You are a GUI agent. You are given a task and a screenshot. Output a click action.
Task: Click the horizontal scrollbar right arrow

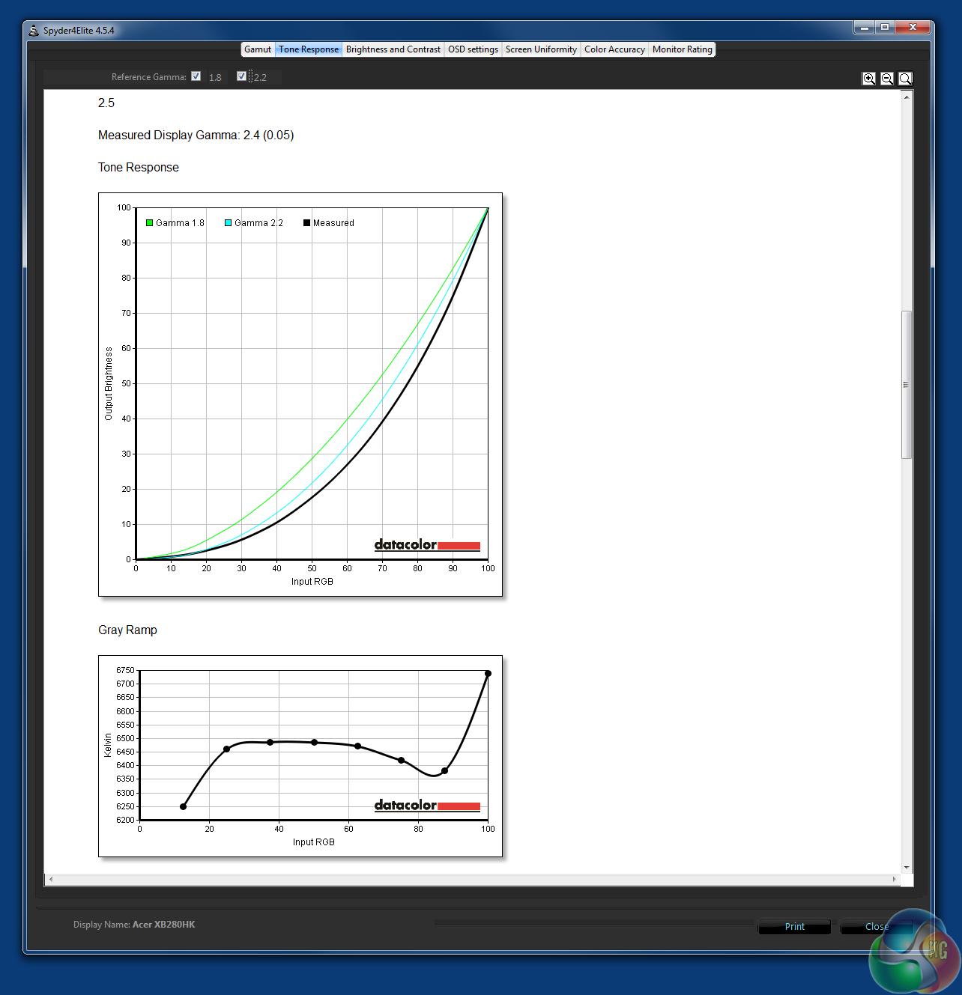click(x=894, y=879)
